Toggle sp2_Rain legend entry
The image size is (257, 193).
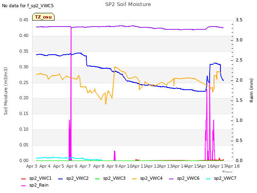[x=35, y=185]
